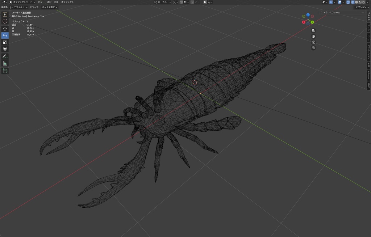
Task: Select the Rotate tool
Action: click(x=5, y=35)
